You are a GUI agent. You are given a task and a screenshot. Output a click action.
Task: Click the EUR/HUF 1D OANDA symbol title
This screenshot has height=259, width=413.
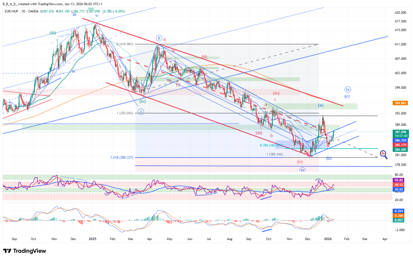[22, 11]
